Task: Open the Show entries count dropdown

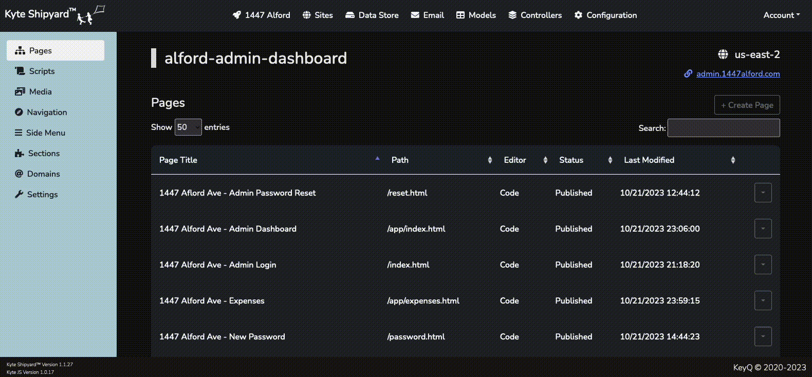Action: tap(188, 127)
